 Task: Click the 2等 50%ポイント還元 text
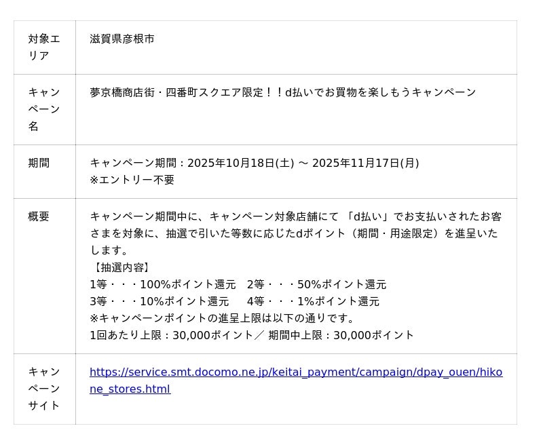click(x=316, y=284)
